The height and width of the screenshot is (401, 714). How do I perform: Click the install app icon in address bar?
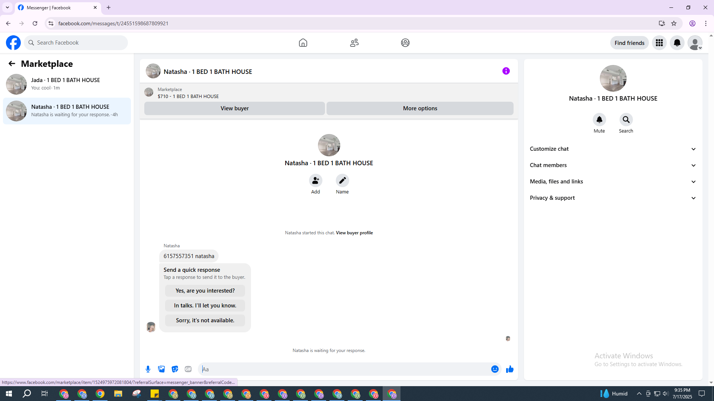662,23
